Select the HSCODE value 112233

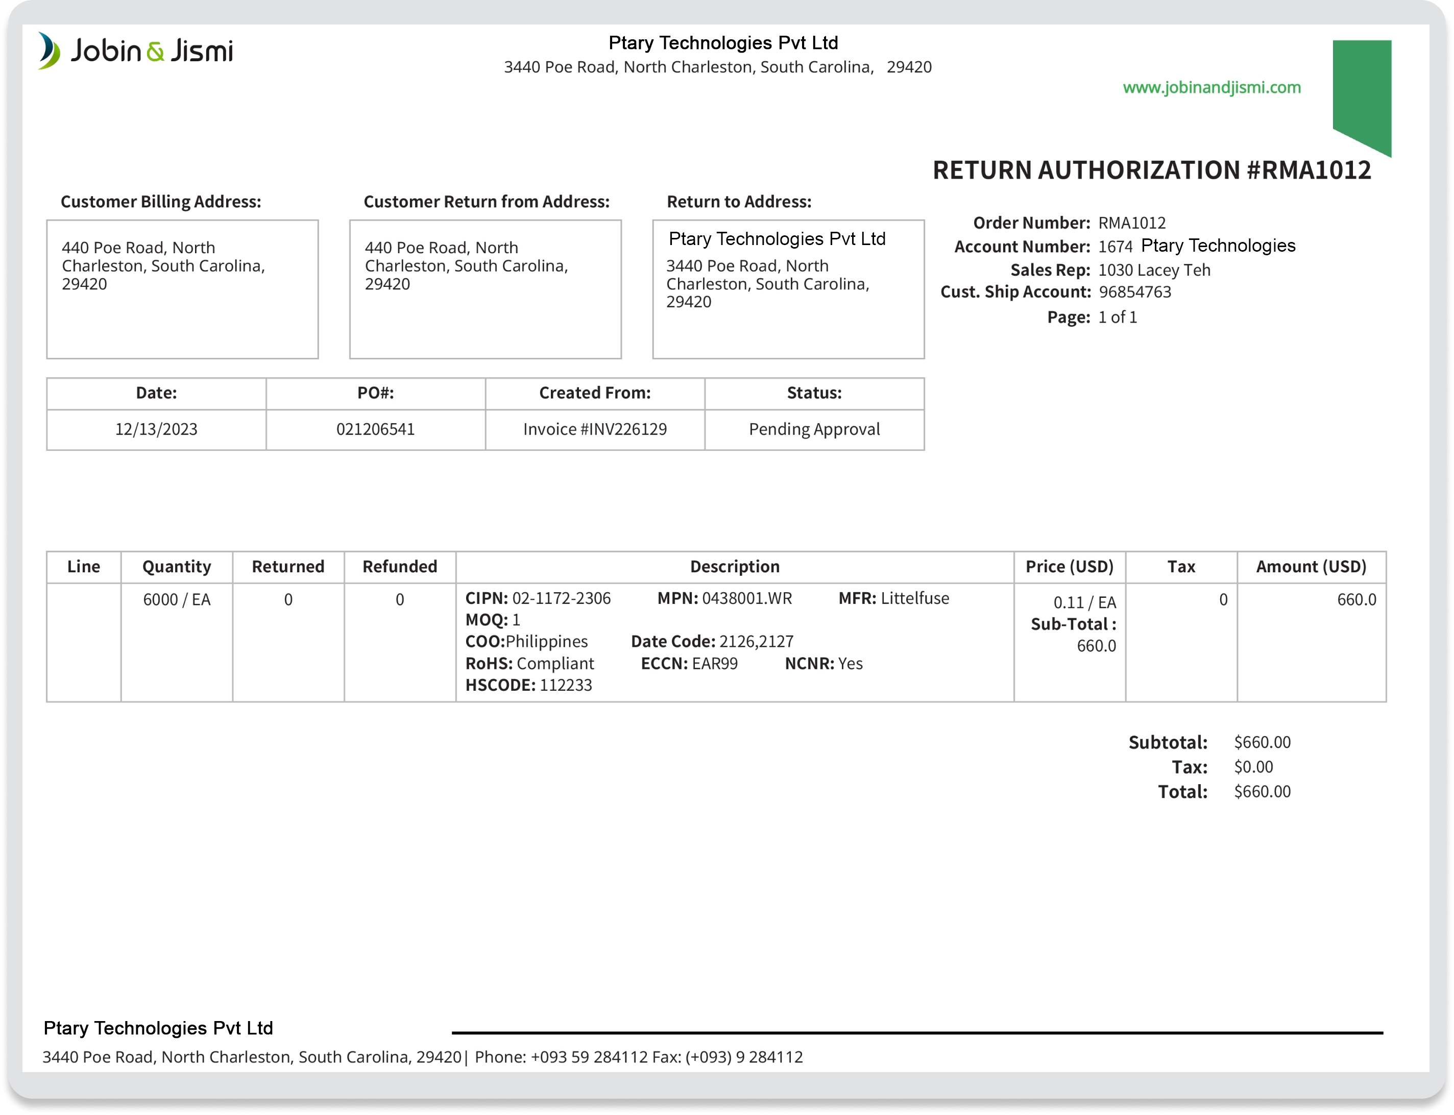pos(566,686)
